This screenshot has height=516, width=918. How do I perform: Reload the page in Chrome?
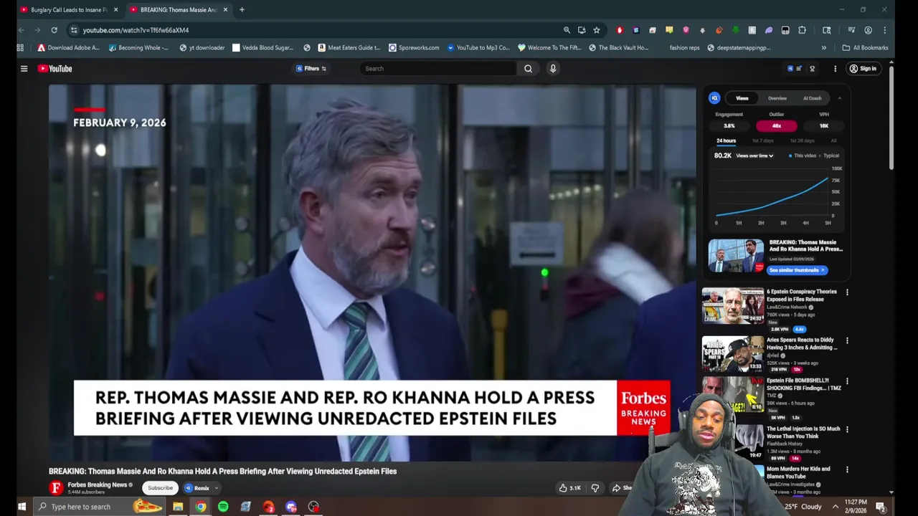[x=54, y=30]
